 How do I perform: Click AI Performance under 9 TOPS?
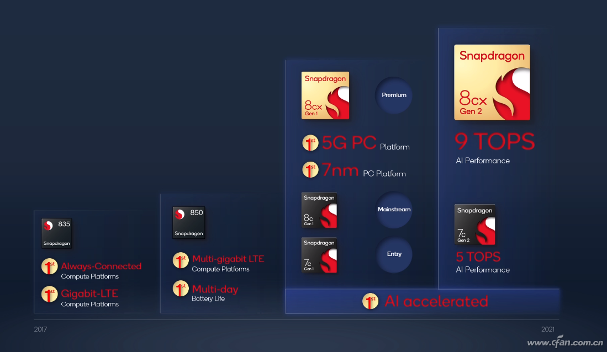(x=483, y=161)
